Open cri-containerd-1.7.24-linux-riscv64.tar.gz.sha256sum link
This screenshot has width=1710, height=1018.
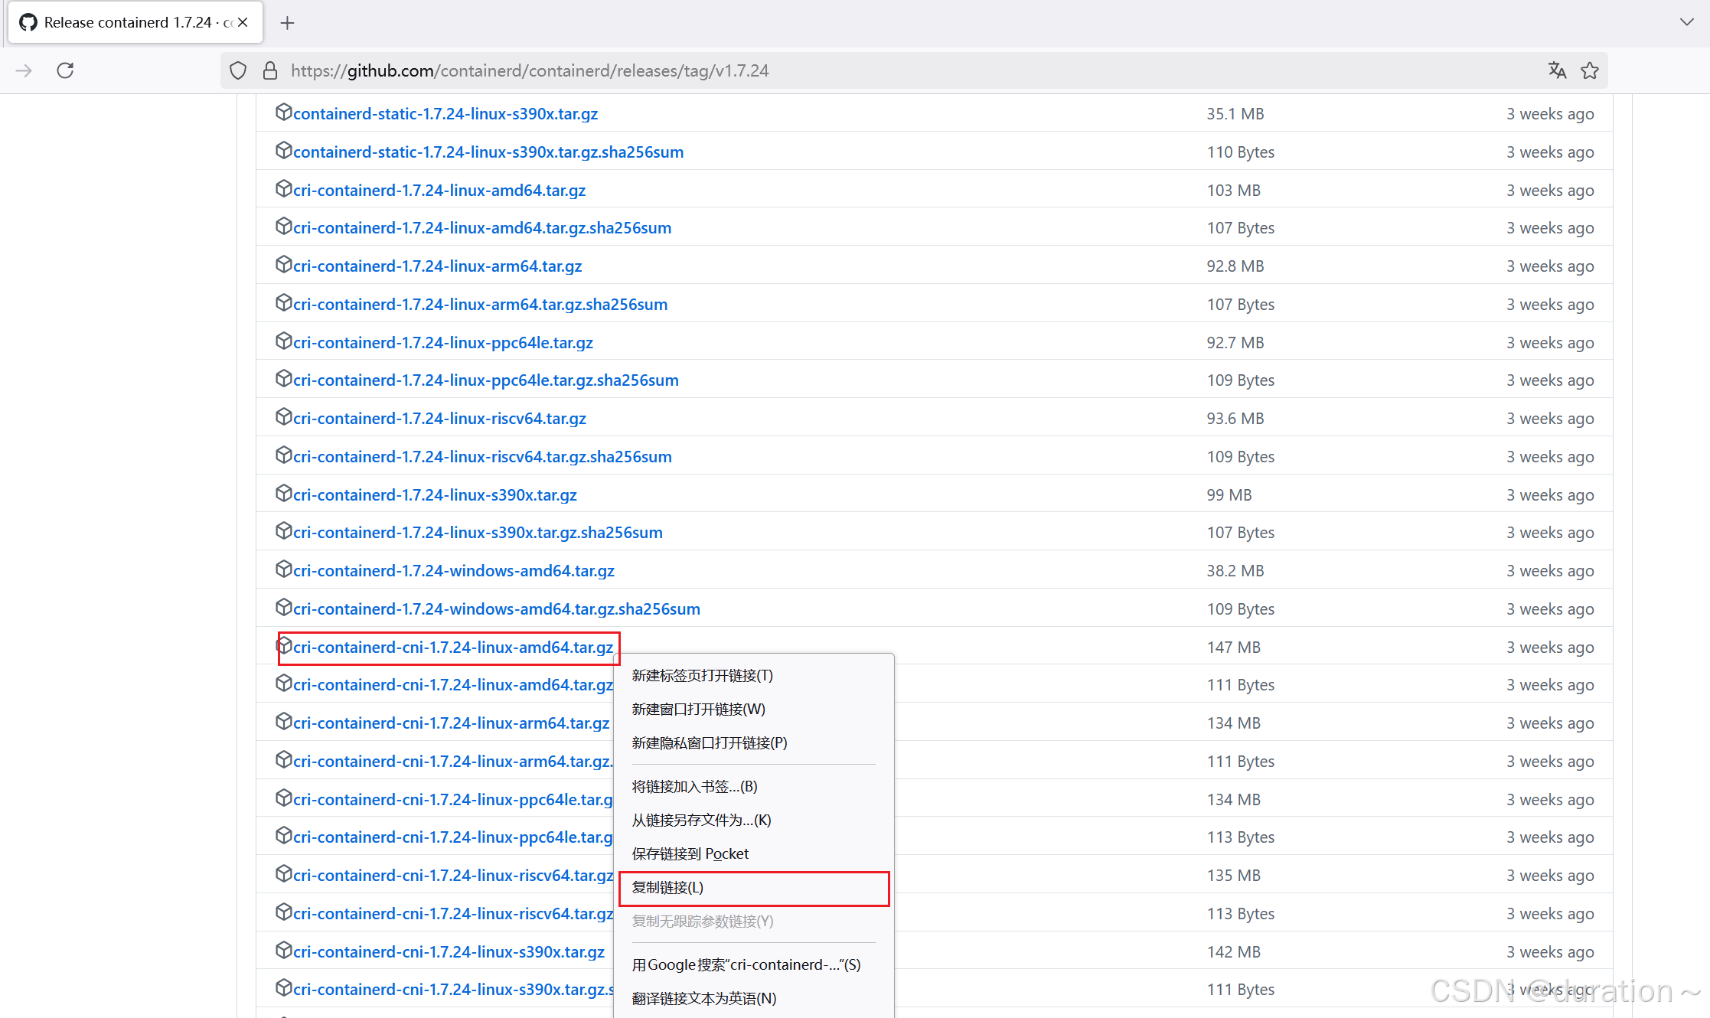[x=483, y=456]
